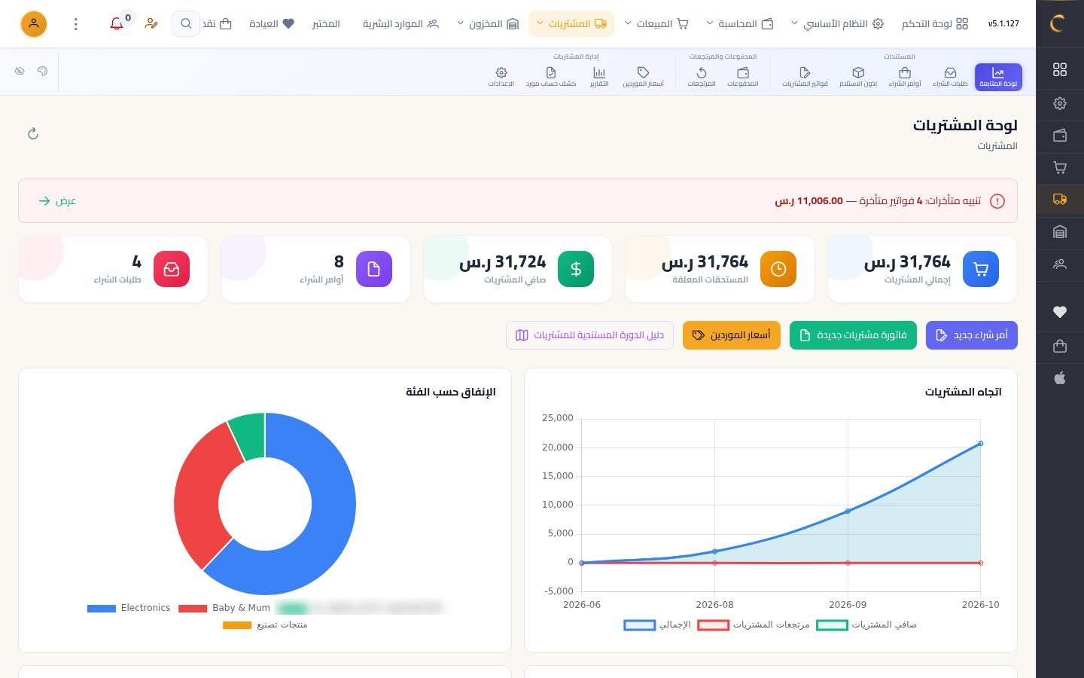Click the search magnifier icon
Screen dimensions: 1084x678
click(186, 24)
